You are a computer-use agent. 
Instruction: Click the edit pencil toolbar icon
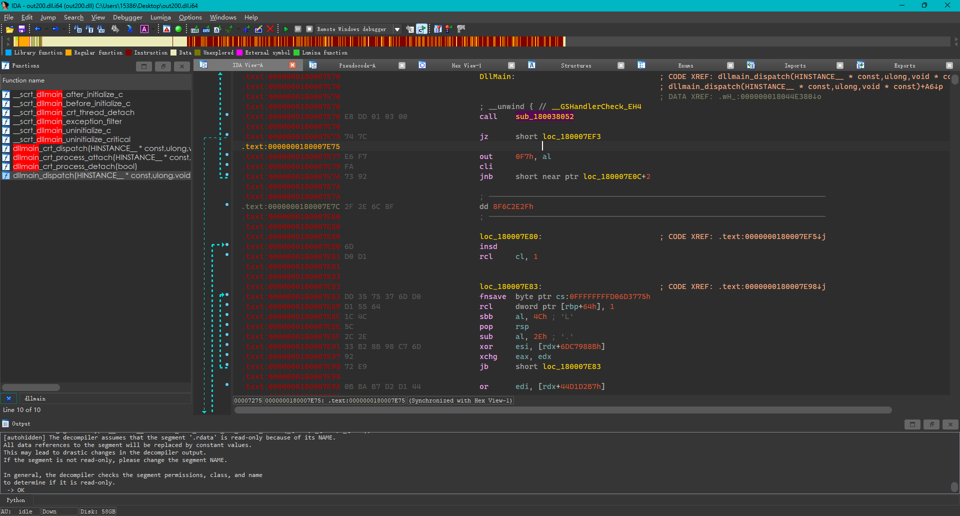coord(258,29)
